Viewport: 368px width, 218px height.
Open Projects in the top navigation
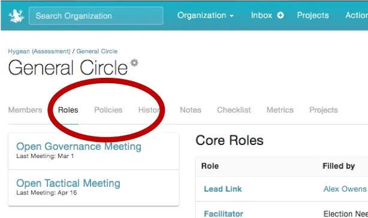point(313,16)
